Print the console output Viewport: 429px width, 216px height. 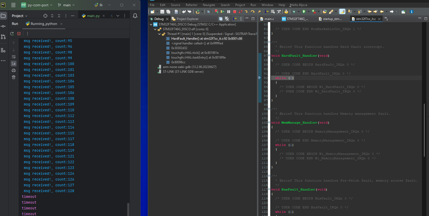pyautogui.click(x=14, y=70)
